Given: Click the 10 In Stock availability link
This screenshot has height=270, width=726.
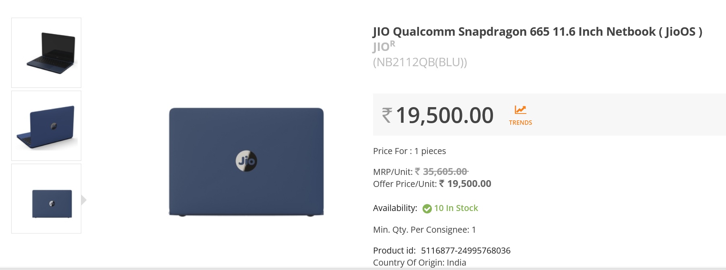Looking at the screenshot, I should 455,208.
